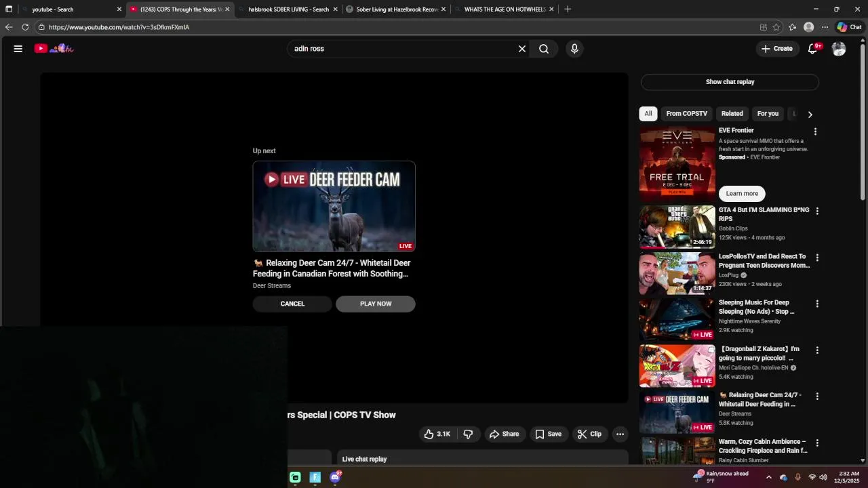Screen dimensions: 868x488
Task: Open options for Dragonball Z Kakarot video
Action: 817,350
